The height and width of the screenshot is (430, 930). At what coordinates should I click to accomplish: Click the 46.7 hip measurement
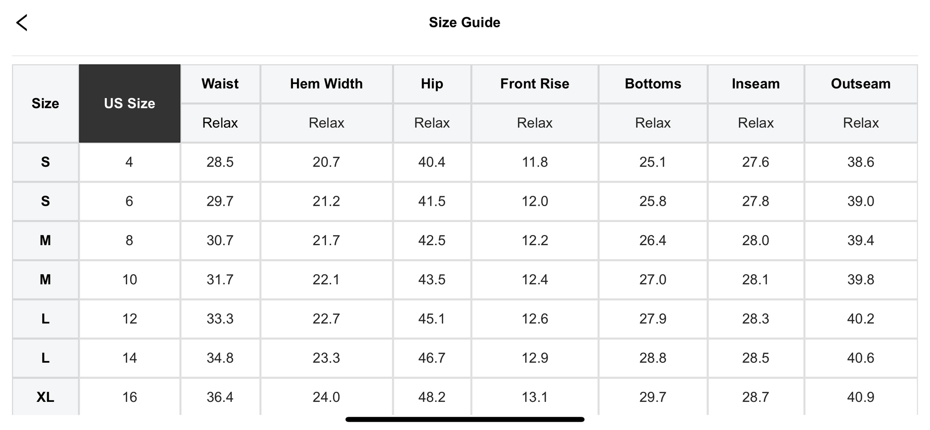click(431, 358)
